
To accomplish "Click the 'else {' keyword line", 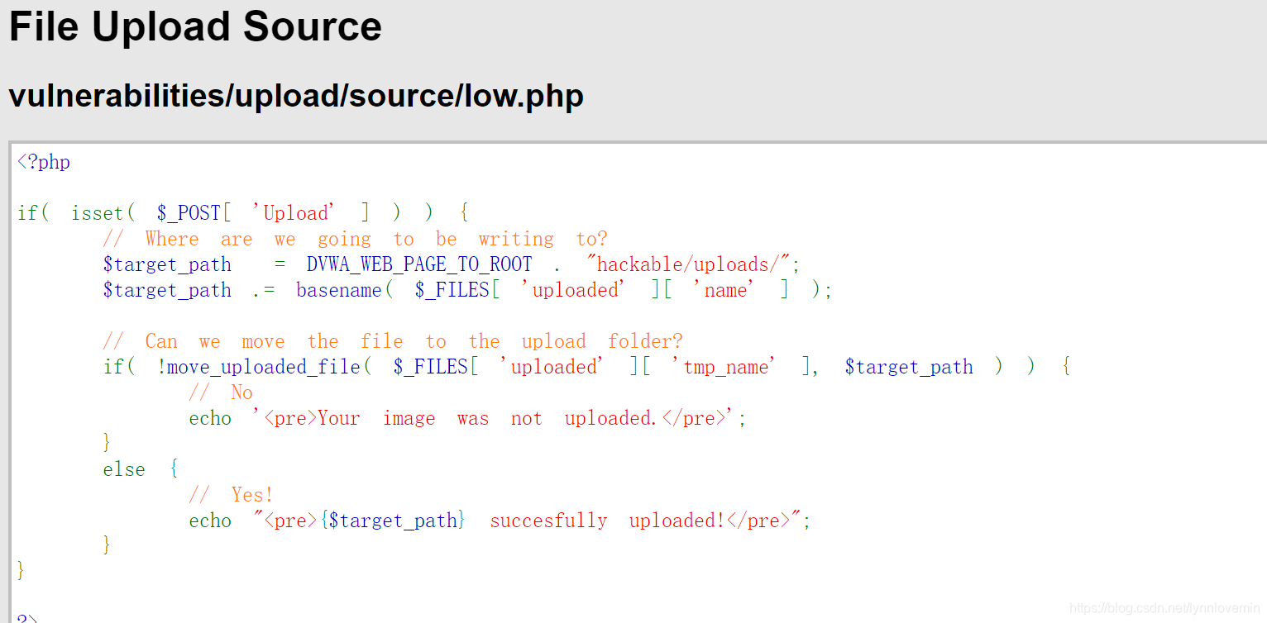I will 141,469.
